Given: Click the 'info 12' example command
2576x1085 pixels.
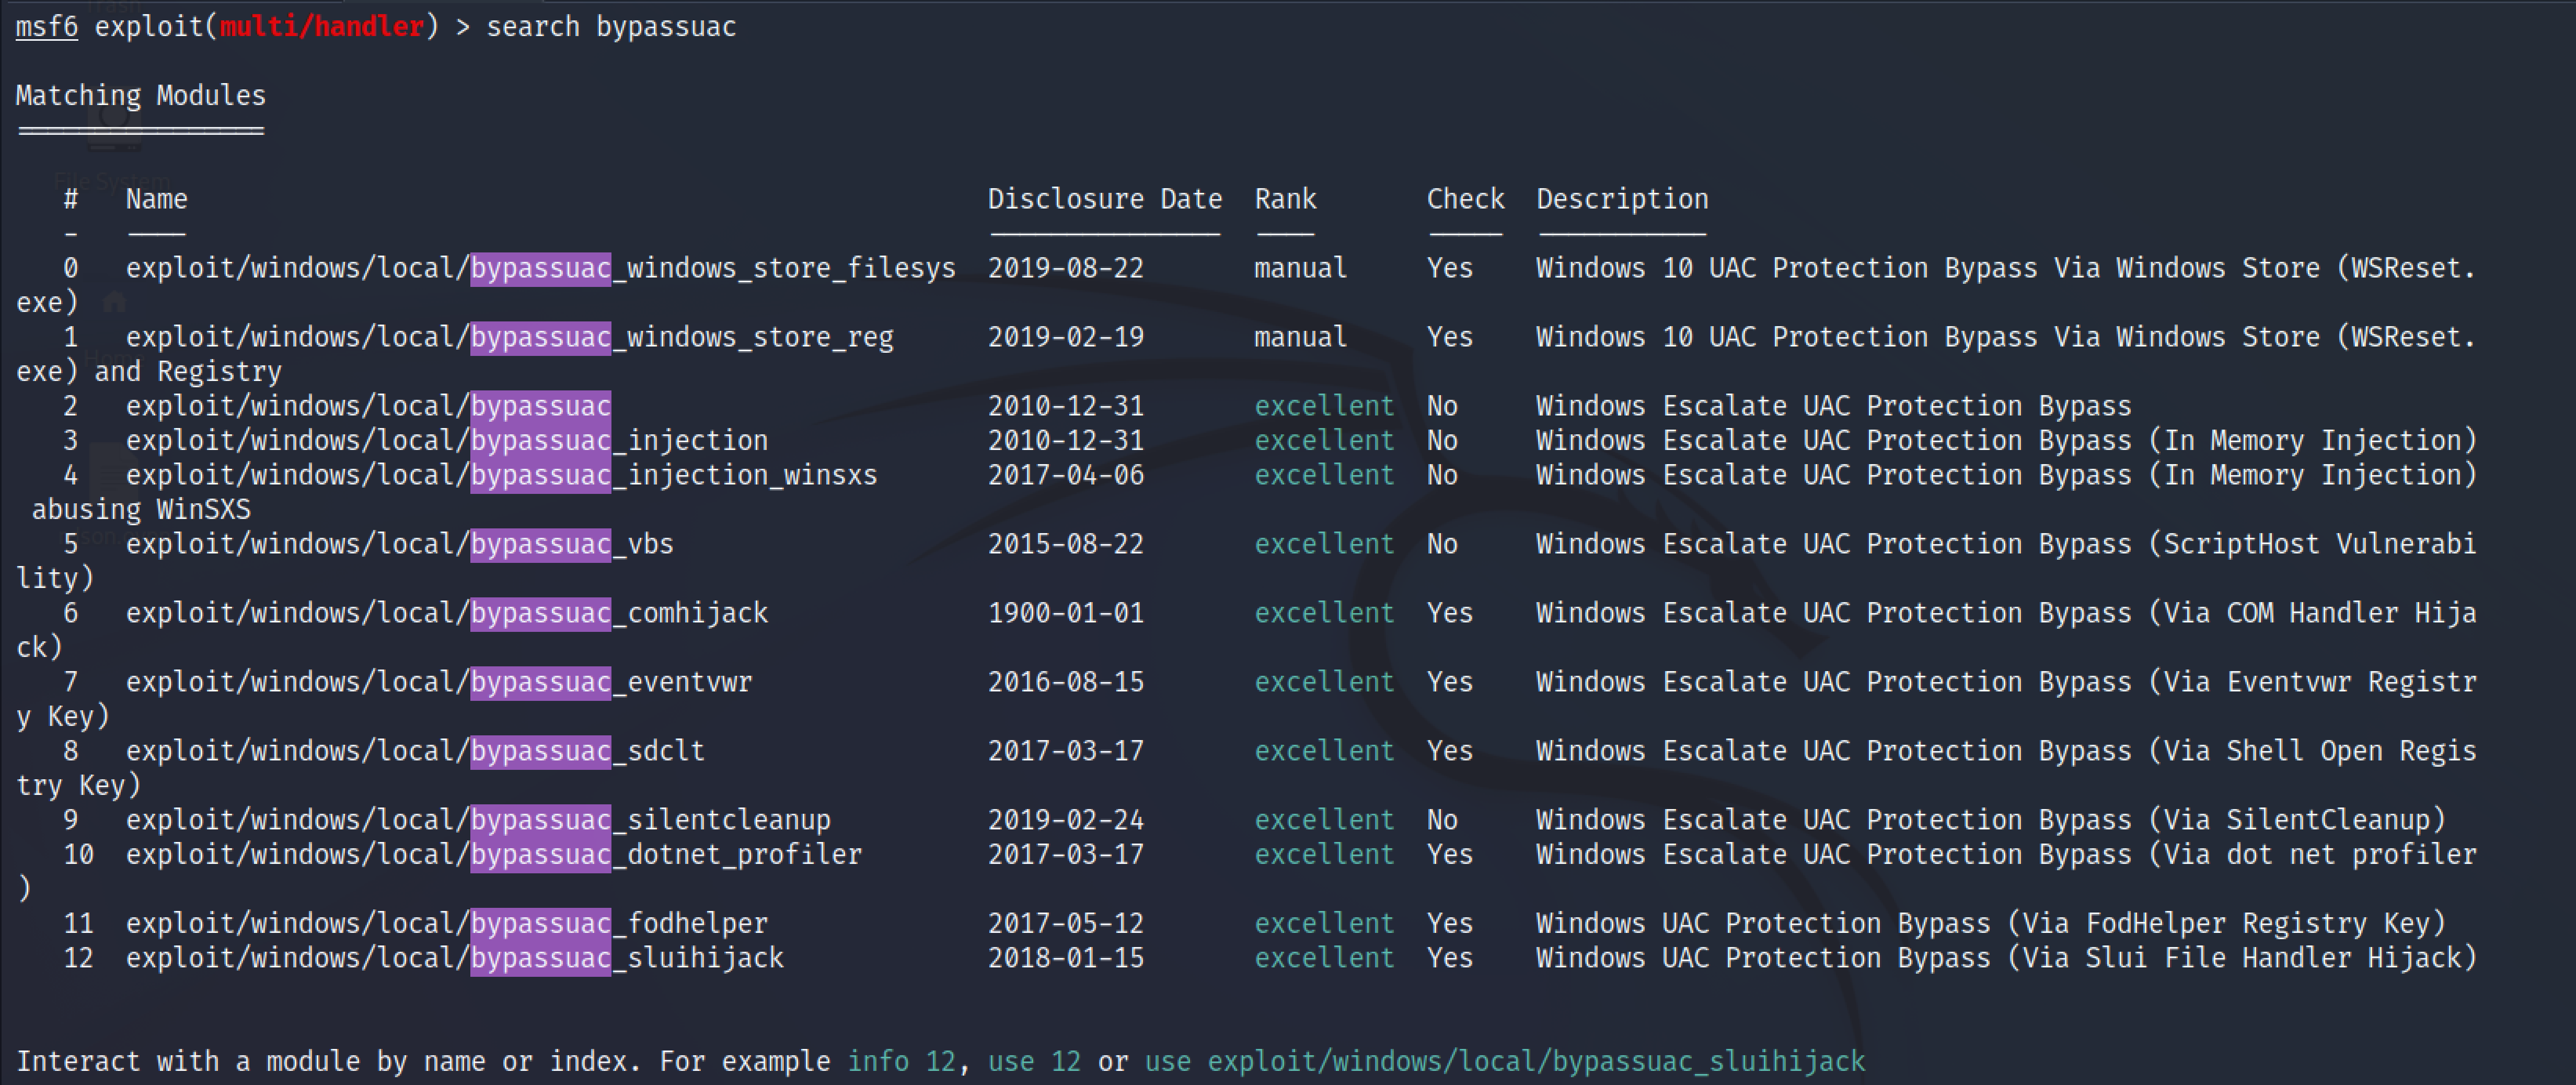Looking at the screenshot, I should click(x=901, y=1061).
